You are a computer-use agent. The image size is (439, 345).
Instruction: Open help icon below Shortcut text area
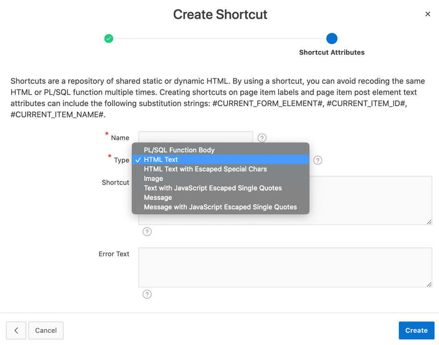click(x=147, y=232)
